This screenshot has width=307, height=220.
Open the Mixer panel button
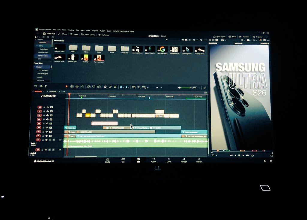tap(232, 36)
